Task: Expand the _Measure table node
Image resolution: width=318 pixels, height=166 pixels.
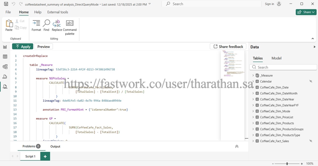Action: point(253,76)
